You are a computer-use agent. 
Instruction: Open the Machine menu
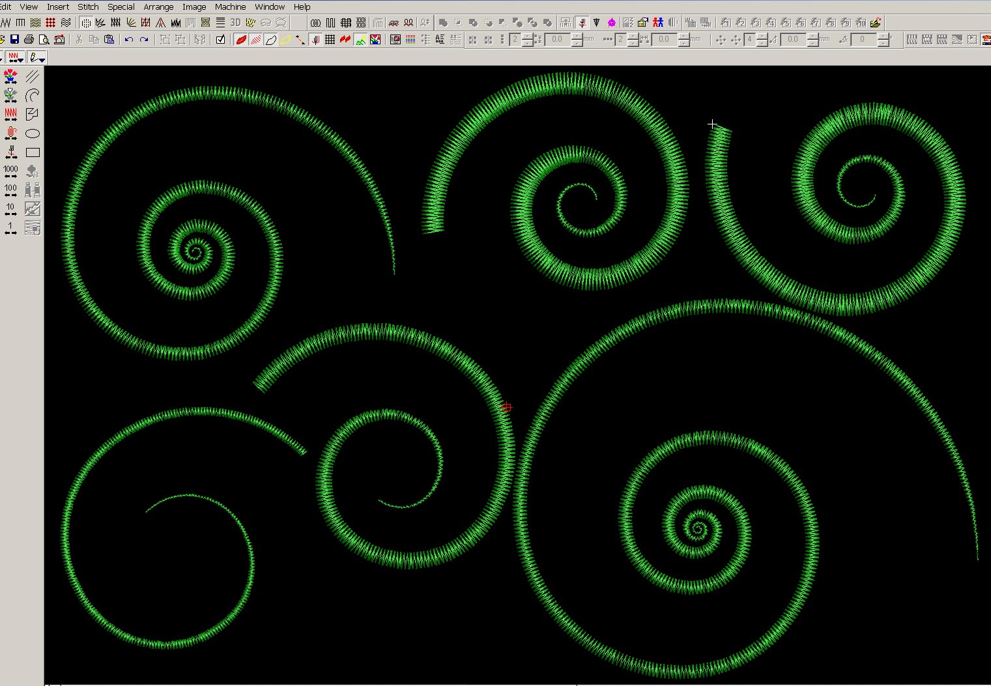(230, 7)
